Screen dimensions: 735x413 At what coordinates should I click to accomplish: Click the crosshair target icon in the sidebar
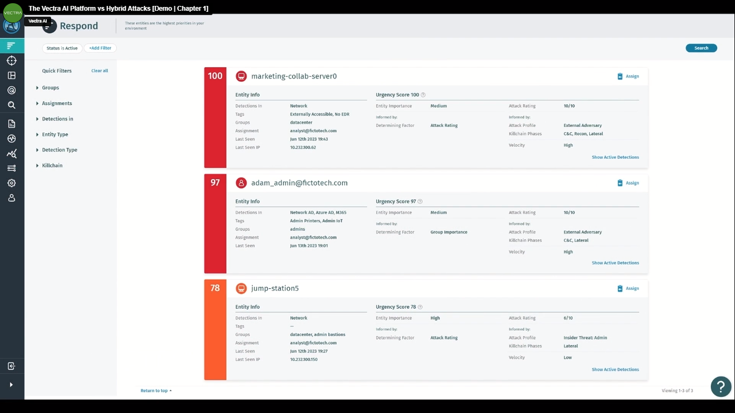pos(12,61)
